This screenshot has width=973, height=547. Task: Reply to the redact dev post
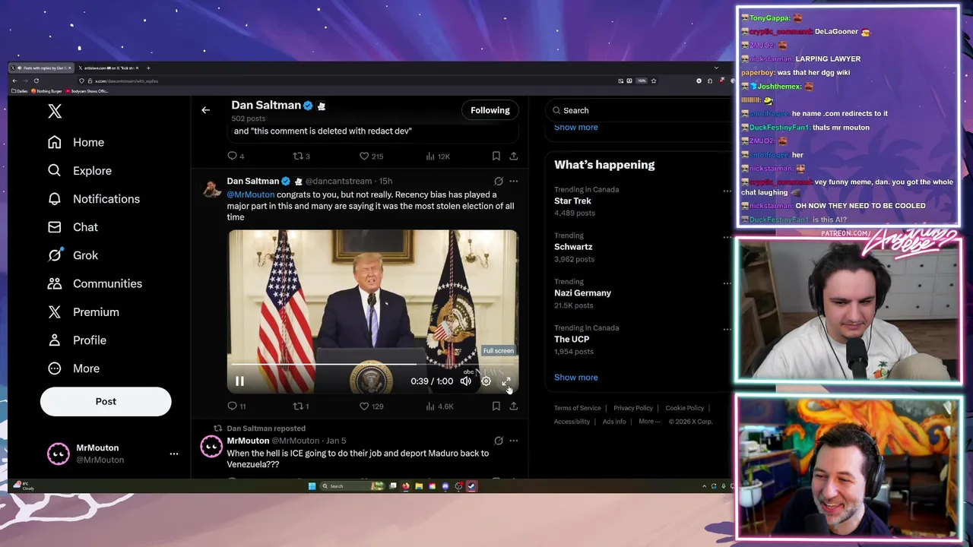click(236, 156)
